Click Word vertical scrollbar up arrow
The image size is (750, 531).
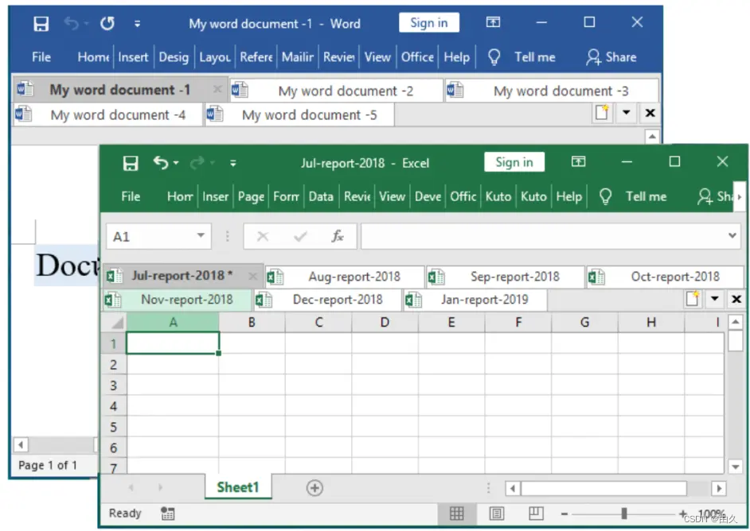point(652,137)
